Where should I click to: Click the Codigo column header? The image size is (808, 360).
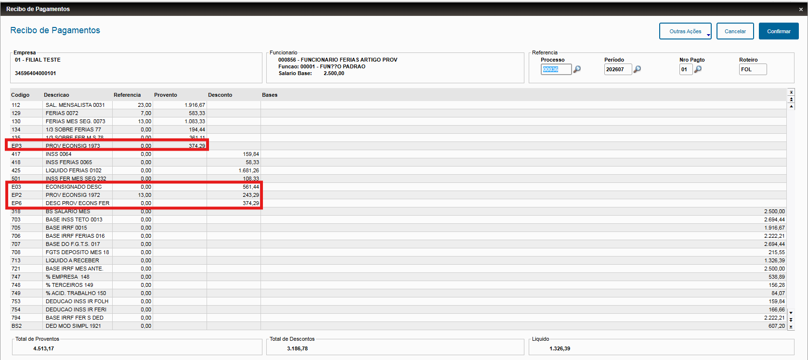coord(20,95)
